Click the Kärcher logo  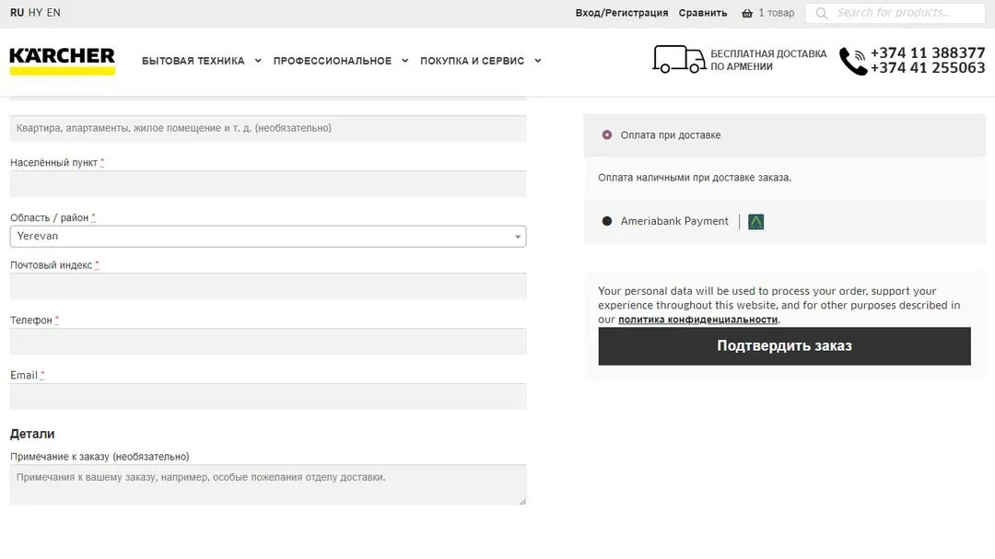click(63, 61)
